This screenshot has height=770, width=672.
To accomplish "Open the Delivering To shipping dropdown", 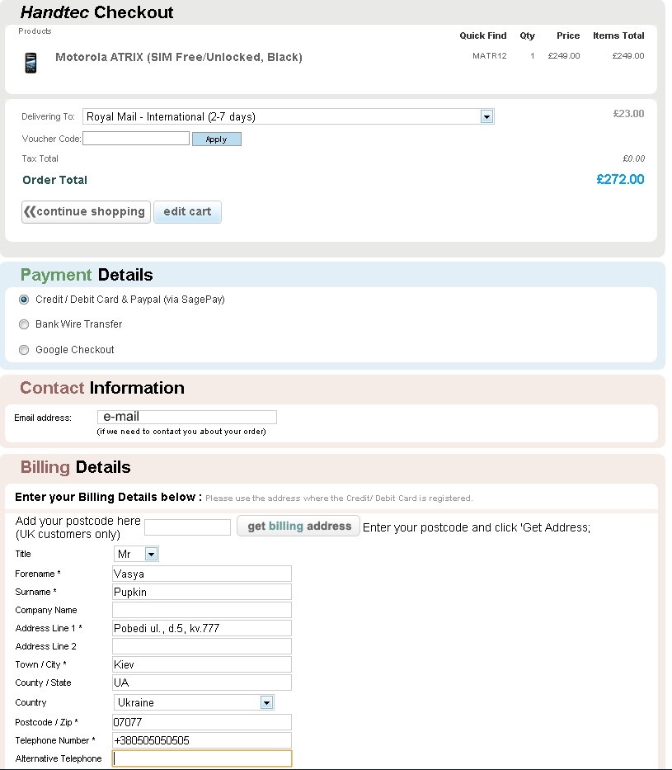I will pyautogui.click(x=289, y=116).
